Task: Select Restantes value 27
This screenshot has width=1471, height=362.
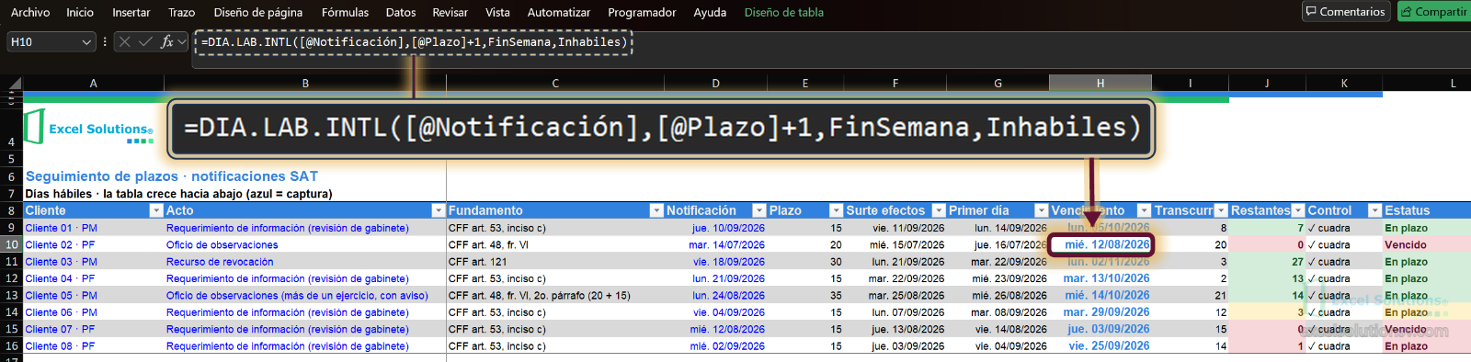Action: 1267,262
